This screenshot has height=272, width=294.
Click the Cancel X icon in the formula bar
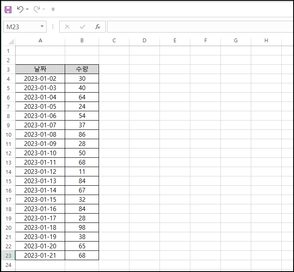point(67,27)
